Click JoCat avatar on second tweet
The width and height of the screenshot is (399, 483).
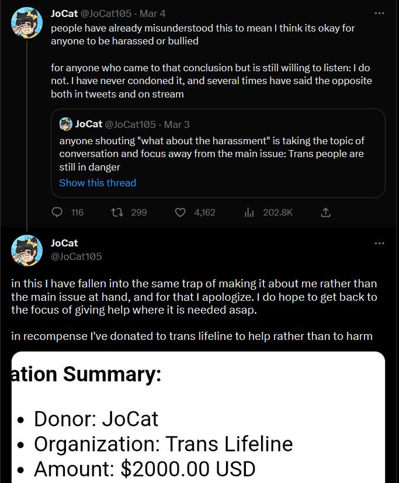coord(27,251)
